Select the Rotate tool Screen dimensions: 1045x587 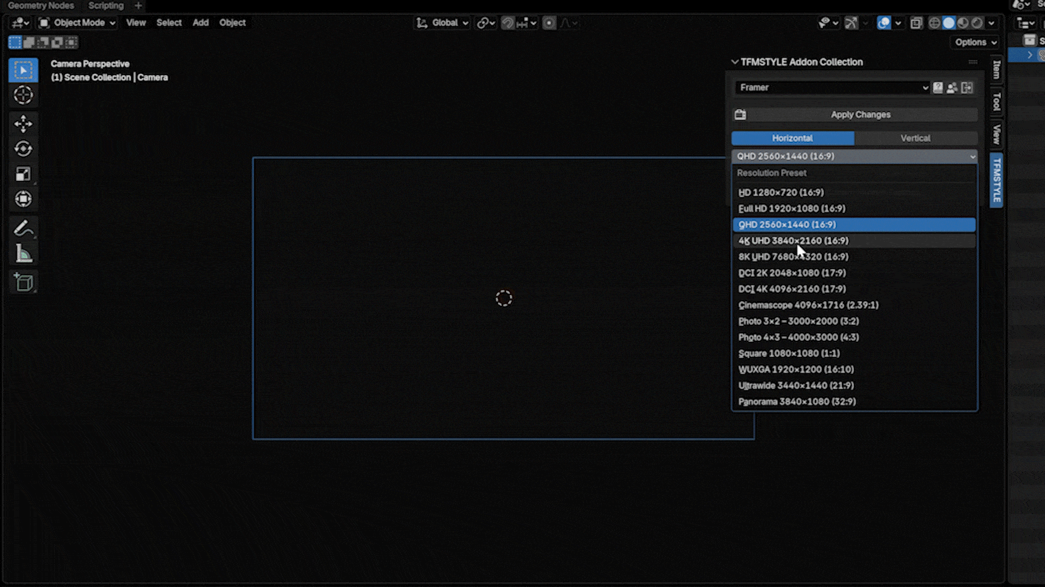click(x=23, y=149)
